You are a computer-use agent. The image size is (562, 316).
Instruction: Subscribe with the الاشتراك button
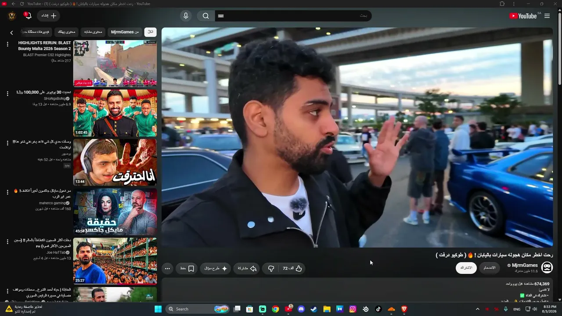tap(466, 268)
